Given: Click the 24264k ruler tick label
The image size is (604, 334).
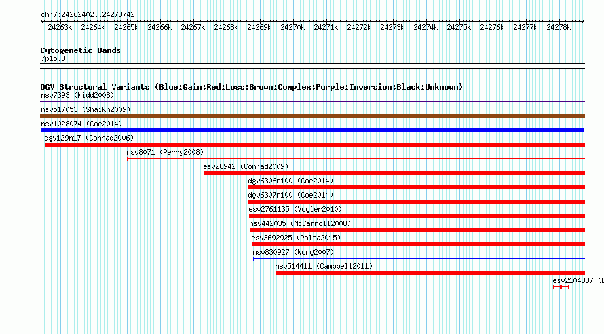Looking at the screenshot, I should (x=93, y=27).
